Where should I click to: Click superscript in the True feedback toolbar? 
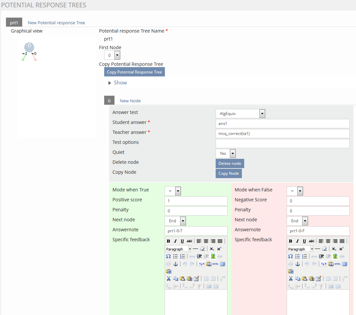(x=219, y=249)
